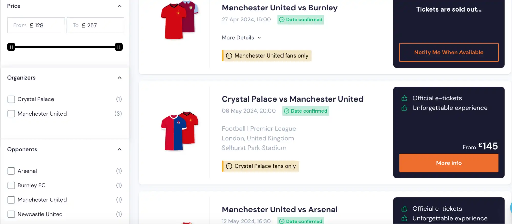Click the warning icon beside Manchester United fans only

point(229,55)
